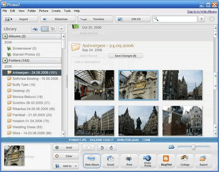Open the View menu
Screen dimensions: 219x172
coord(21,11)
